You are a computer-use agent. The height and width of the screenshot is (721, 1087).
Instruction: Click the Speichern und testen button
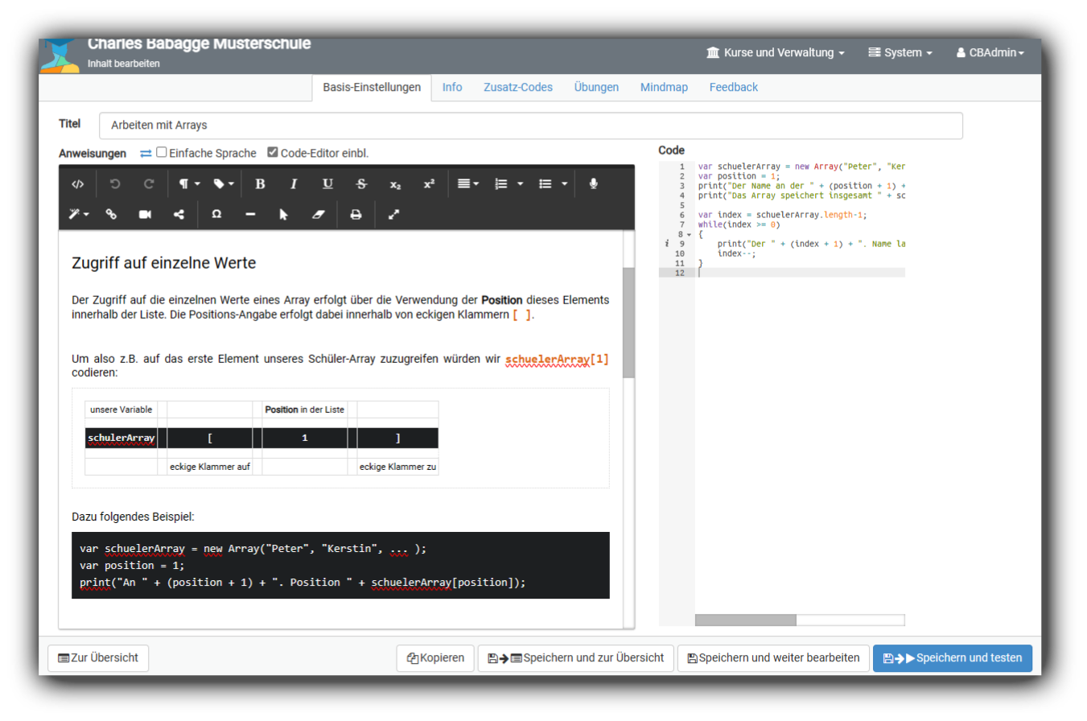coord(953,657)
